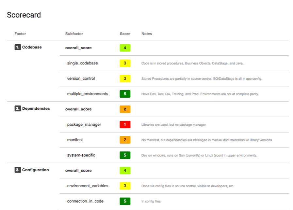
Task: Click the green score 5 for system-specific
Action: tap(125, 155)
